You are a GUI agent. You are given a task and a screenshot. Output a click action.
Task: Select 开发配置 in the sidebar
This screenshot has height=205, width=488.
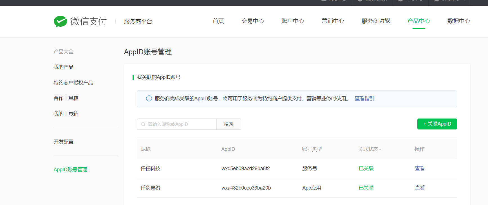coord(63,142)
